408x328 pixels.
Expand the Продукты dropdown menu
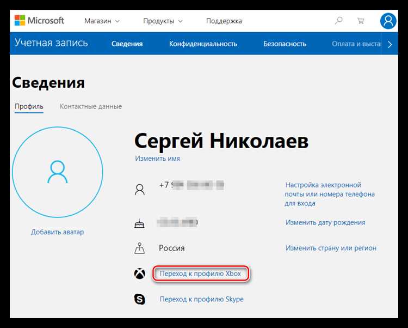[163, 21]
